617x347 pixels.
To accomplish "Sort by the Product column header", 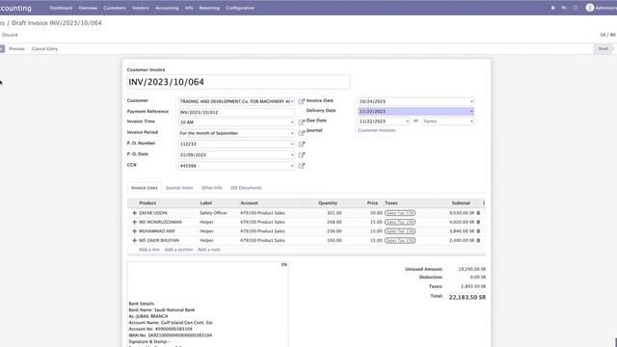I will [x=148, y=203].
